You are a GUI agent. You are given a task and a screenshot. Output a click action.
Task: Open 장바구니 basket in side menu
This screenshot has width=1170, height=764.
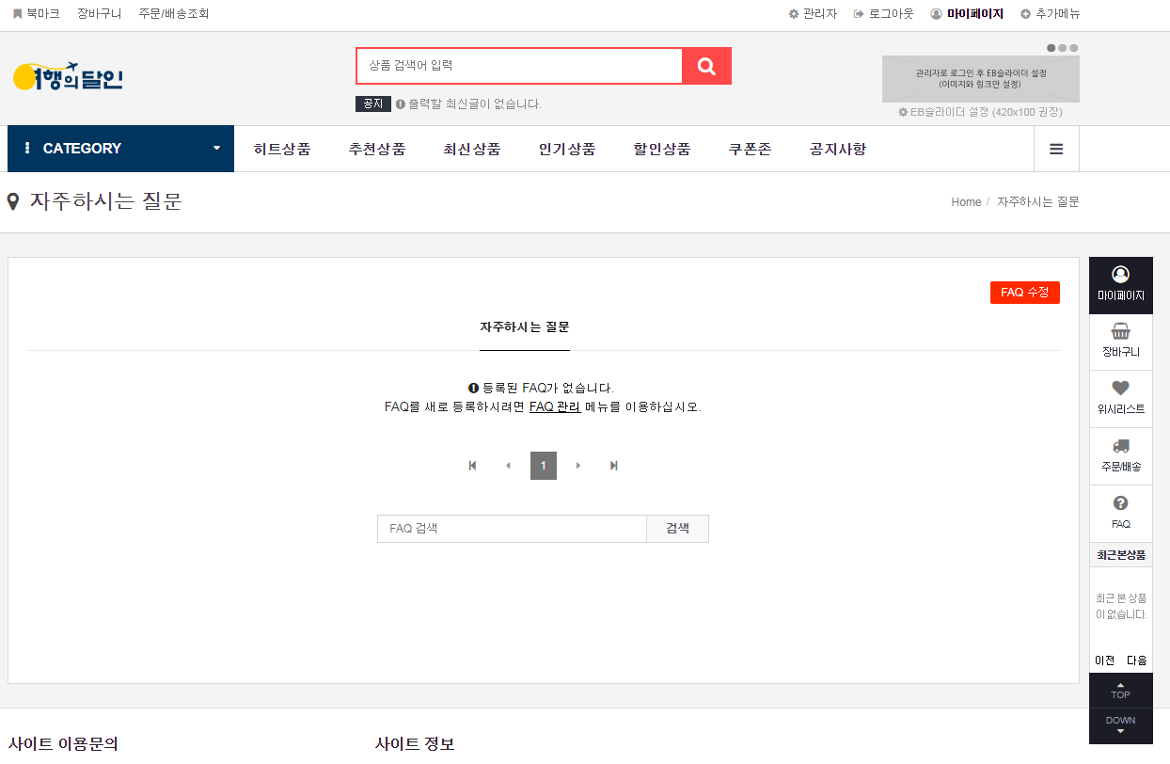click(x=1120, y=342)
